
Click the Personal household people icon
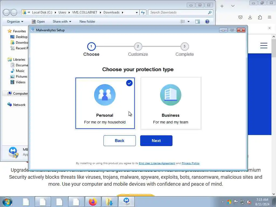click(x=105, y=95)
